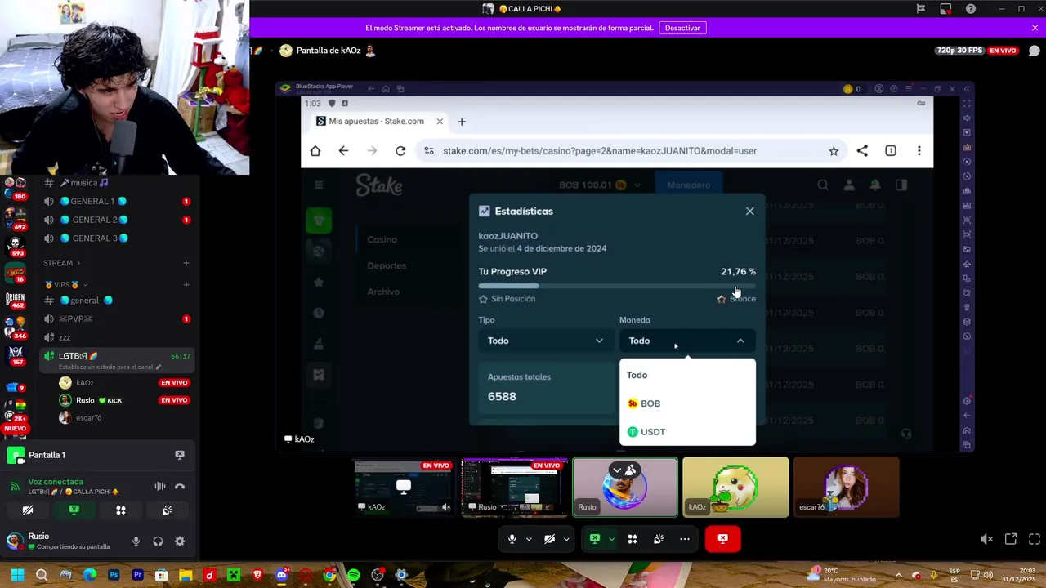Toggle noise suppression waveform icon

pyautogui.click(x=160, y=486)
